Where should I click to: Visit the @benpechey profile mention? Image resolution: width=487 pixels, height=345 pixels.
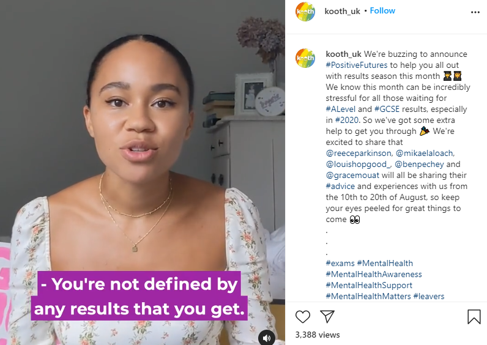pyautogui.click(x=420, y=165)
